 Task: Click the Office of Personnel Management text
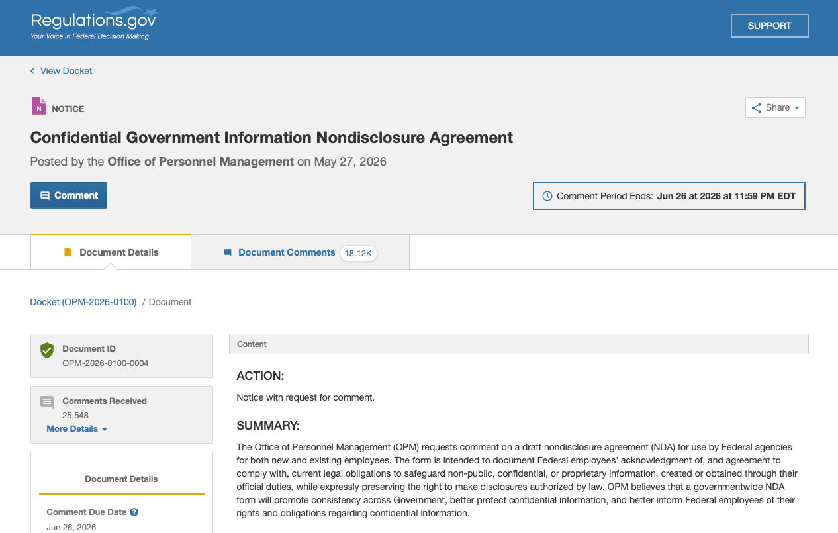click(201, 162)
